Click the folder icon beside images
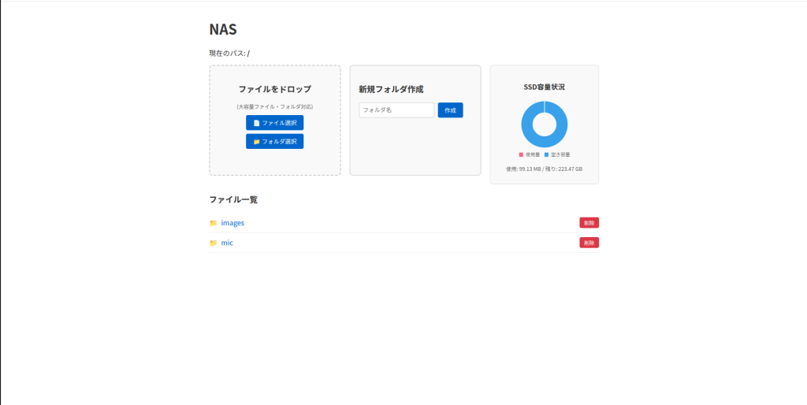Image resolution: width=807 pixels, height=405 pixels. tap(213, 223)
